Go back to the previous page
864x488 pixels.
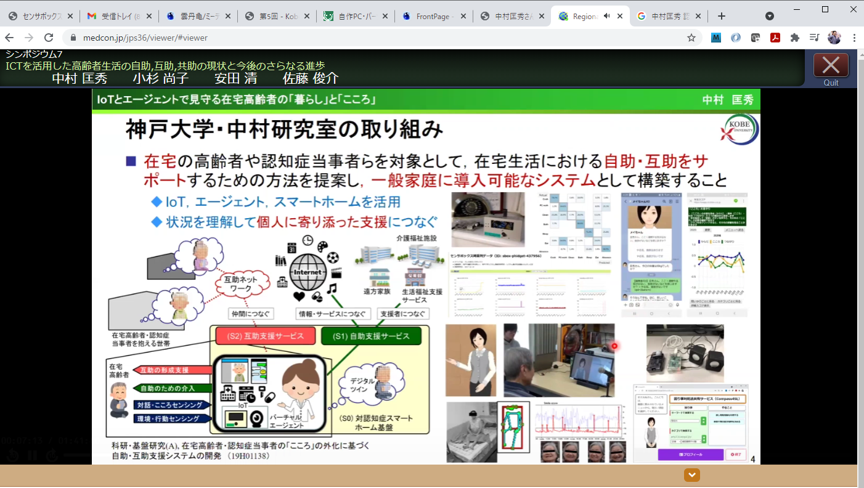tap(9, 38)
